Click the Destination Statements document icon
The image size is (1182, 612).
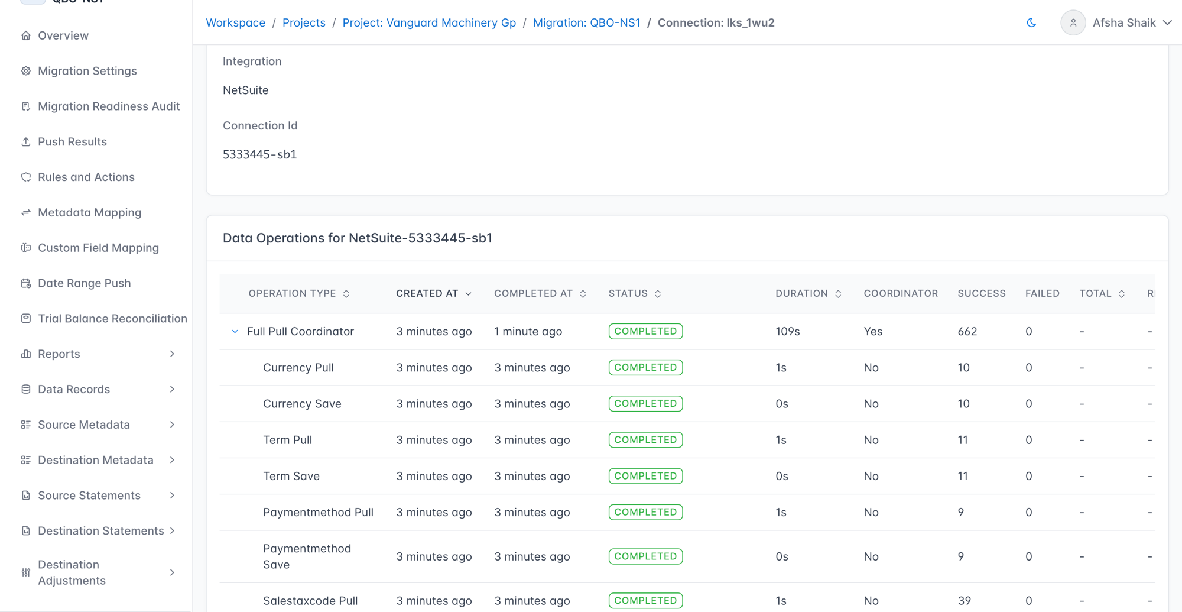click(26, 531)
